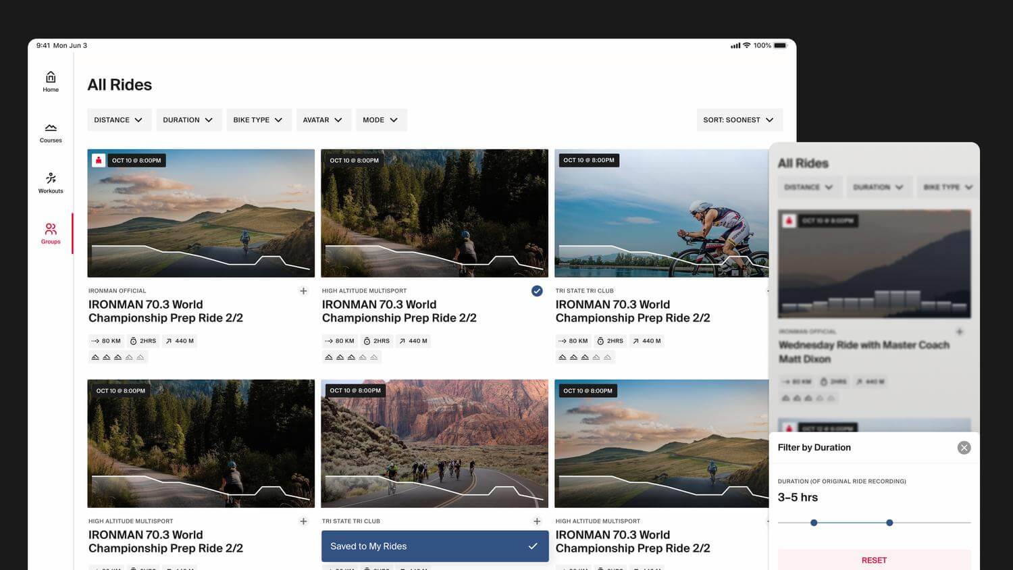Adjust the left duration slider handle
This screenshot has height=570, width=1013.
[x=814, y=523]
